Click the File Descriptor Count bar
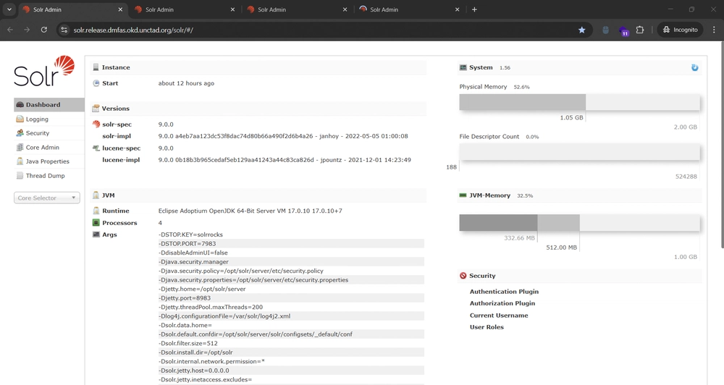The height and width of the screenshot is (385, 724). [x=579, y=152]
